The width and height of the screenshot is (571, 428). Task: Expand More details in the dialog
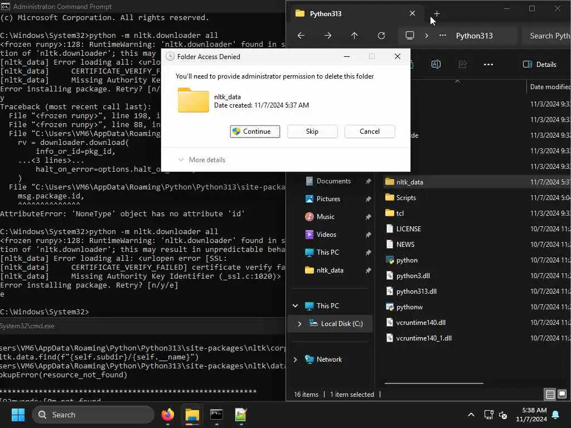pos(202,160)
